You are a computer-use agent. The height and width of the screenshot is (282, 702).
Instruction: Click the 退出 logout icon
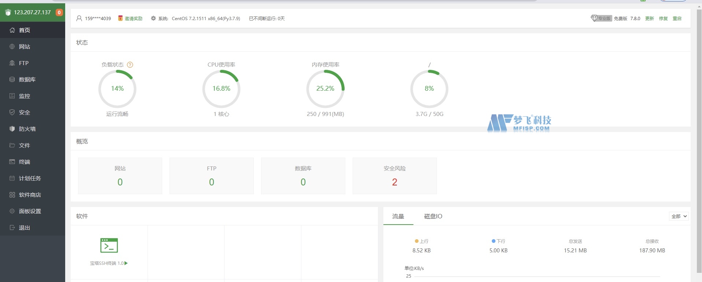coord(12,228)
